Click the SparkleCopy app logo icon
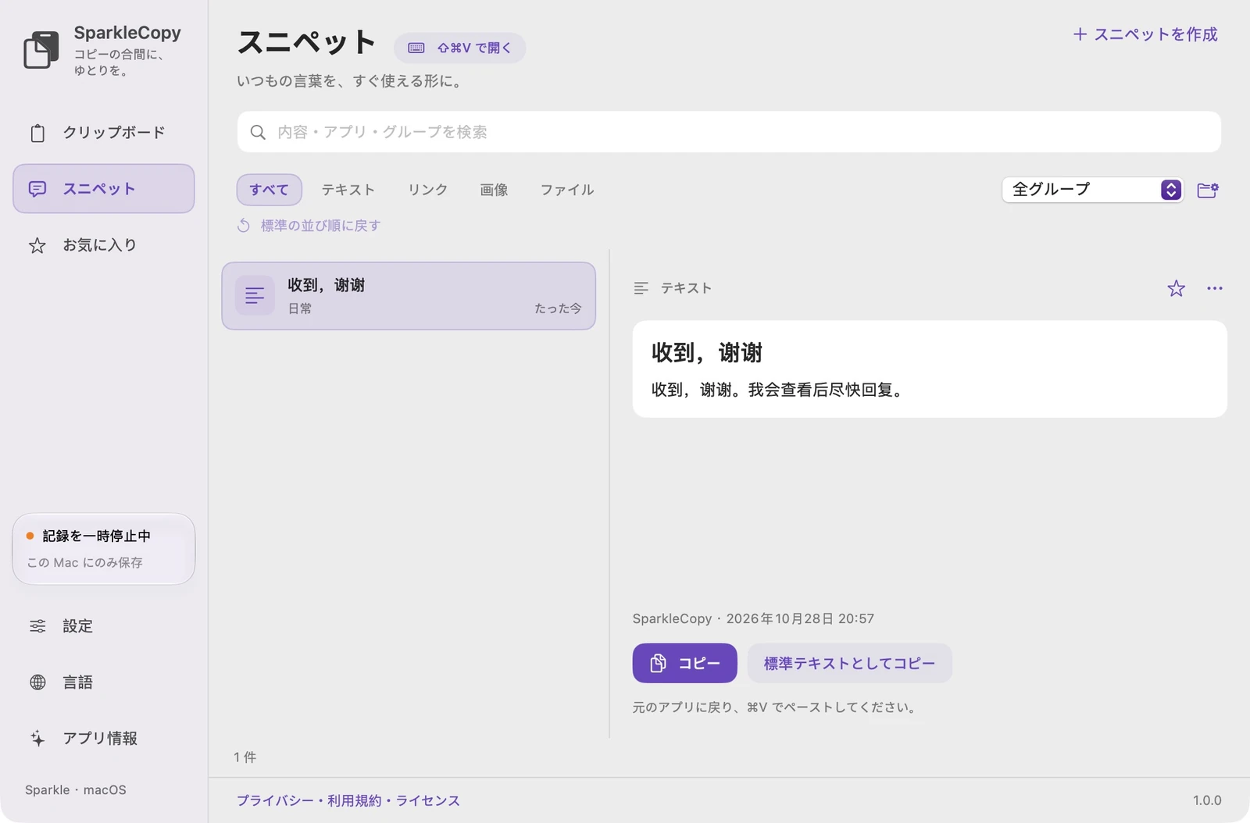Viewport: 1250px width, 823px height. 41,50
